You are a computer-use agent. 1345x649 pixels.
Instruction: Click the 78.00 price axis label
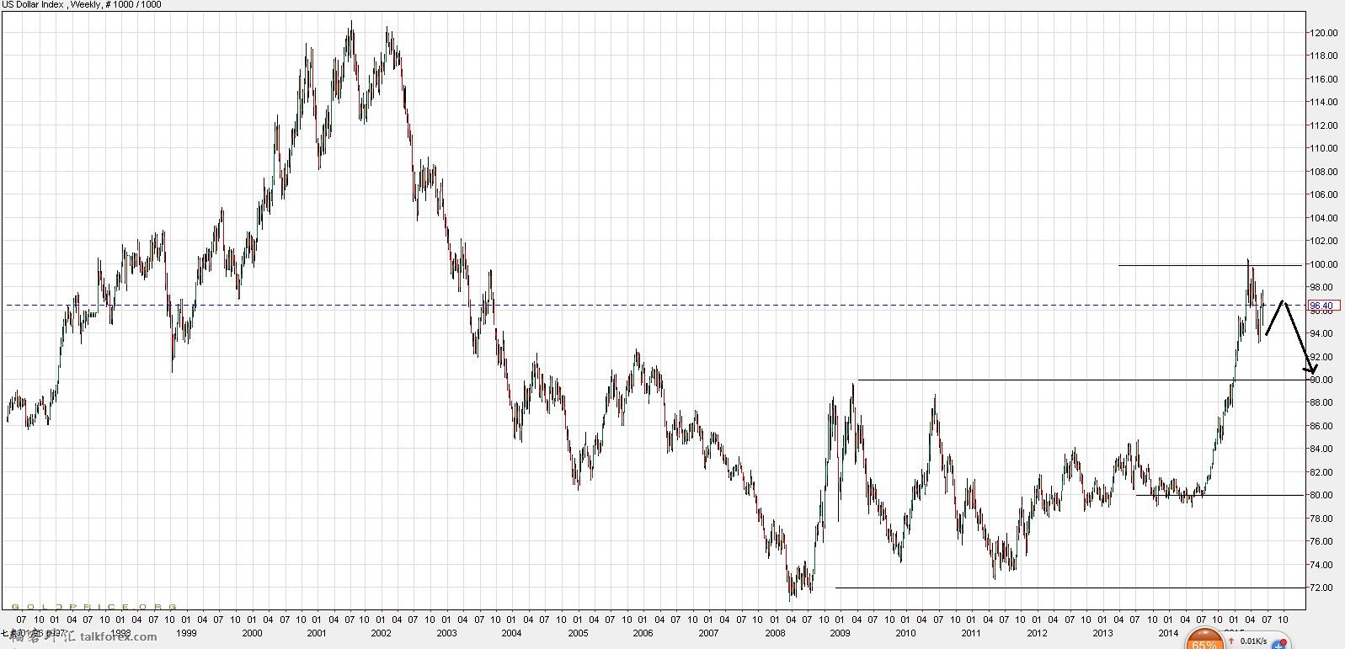[x=1322, y=519]
